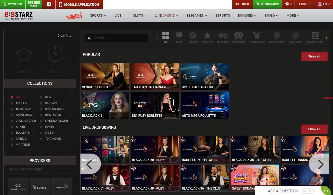
Task: Expand the 888Games menu
Action: (197, 16)
